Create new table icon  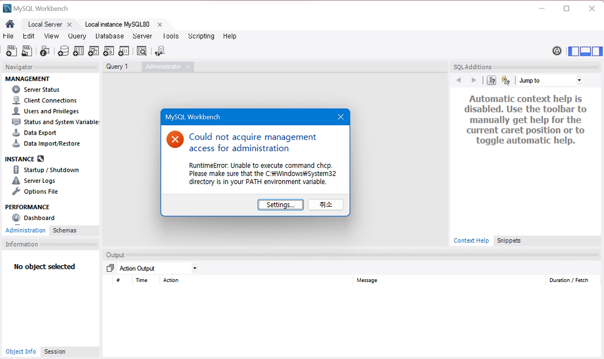[78, 51]
